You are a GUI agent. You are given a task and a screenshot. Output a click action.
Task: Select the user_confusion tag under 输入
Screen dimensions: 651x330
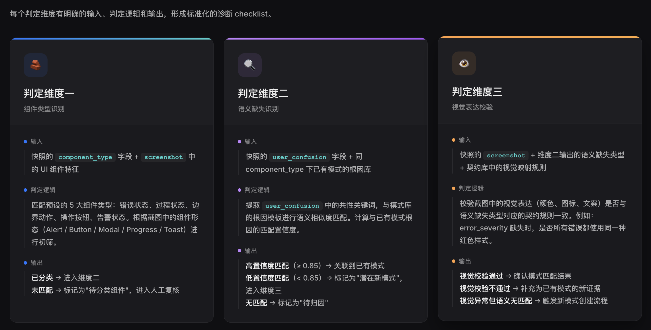[x=299, y=157]
